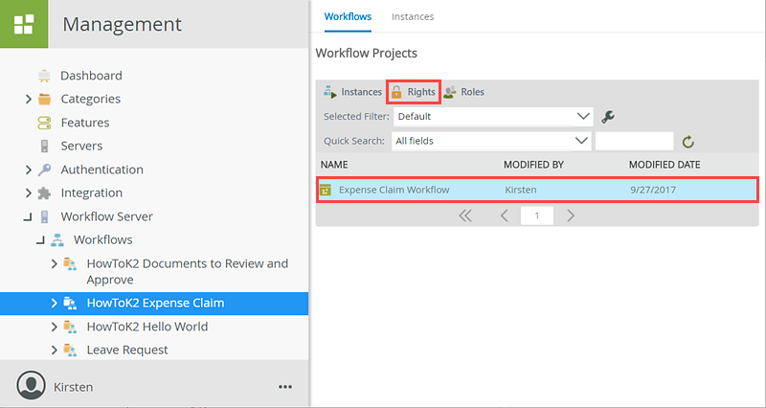The height and width of the screenshot is (408, 766).
Task: Click the Leave Request folder icon
Action: click(70, 350)
